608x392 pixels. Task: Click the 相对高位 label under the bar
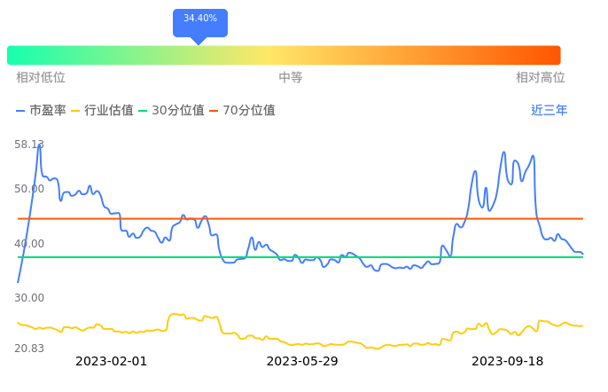541,78
